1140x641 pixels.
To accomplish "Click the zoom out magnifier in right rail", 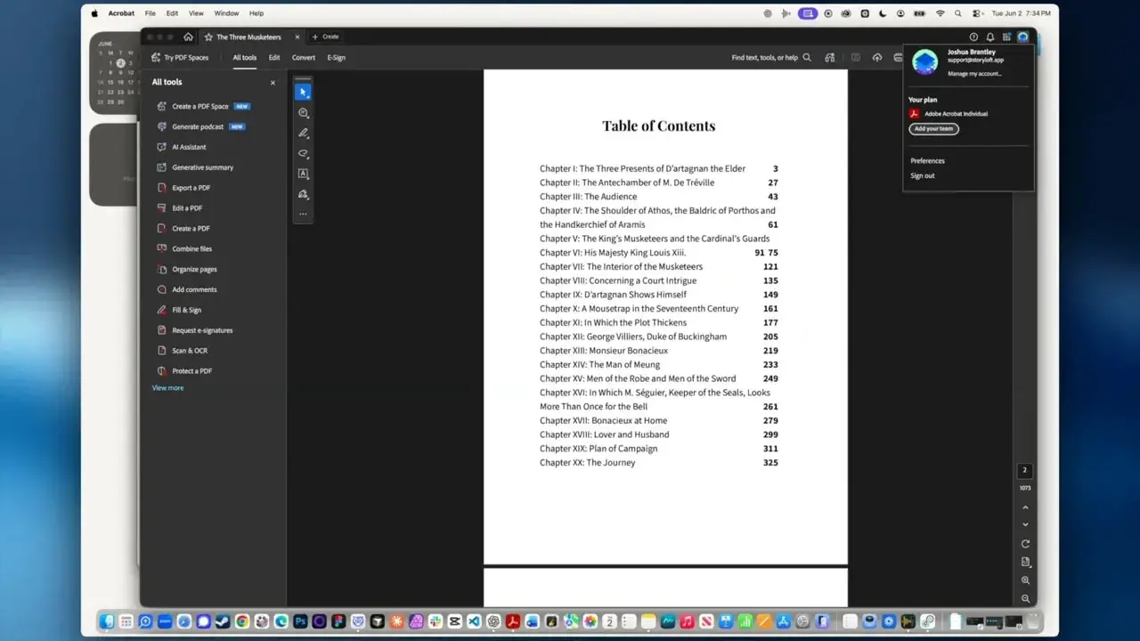I will point(1025,599).
